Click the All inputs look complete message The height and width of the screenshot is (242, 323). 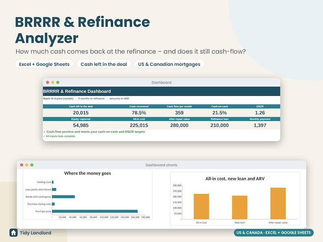[59, 136]
